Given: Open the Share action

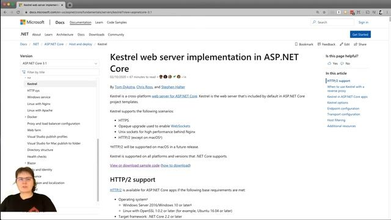Looking at the screenshot, I should click(x=360, y=44).
